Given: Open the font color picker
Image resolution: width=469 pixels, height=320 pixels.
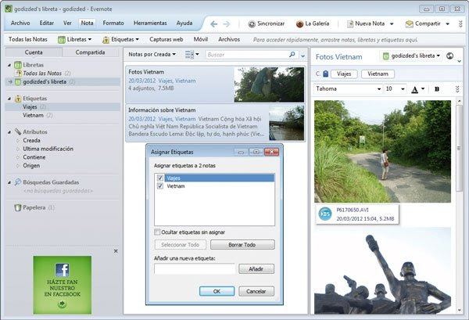Looking at the screenshot, I should 418,89.
